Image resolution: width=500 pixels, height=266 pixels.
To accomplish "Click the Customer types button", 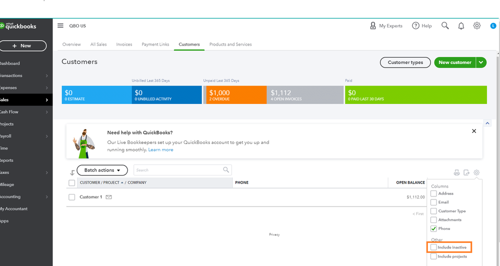I will (405, 62).
